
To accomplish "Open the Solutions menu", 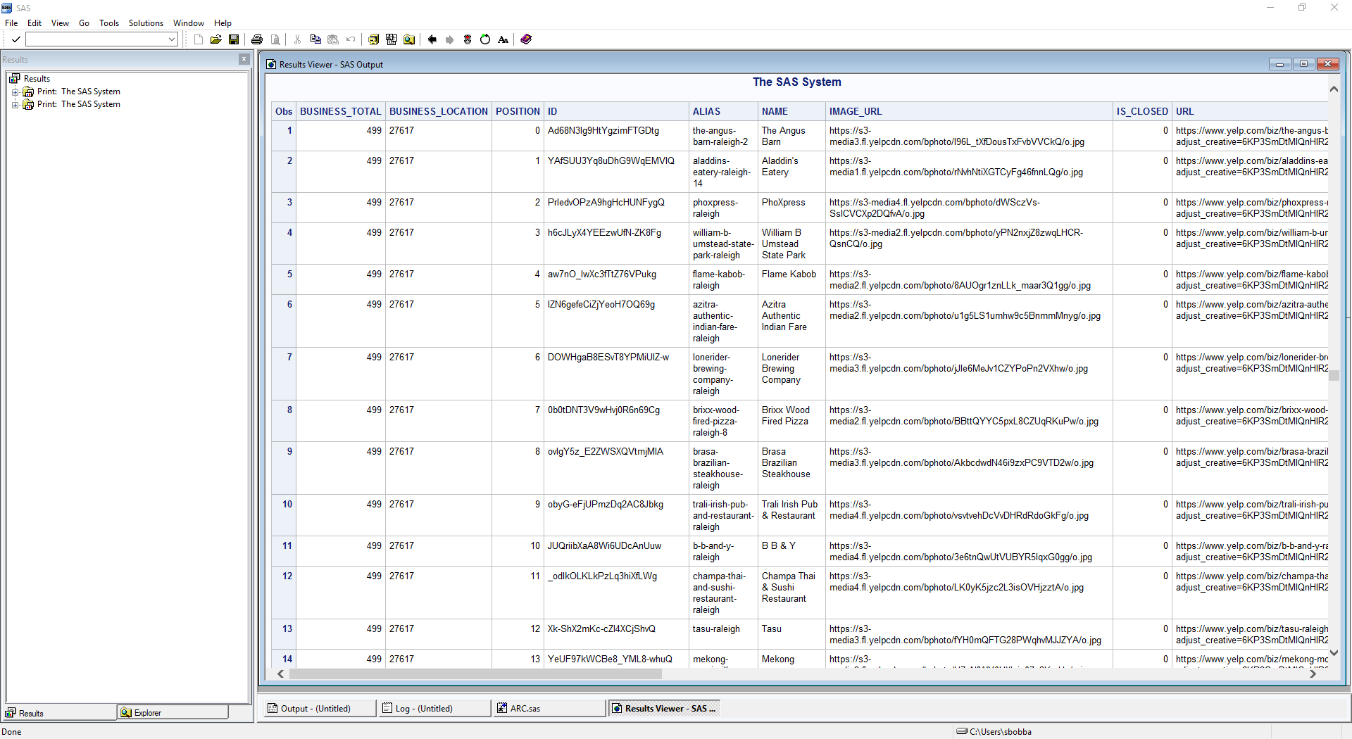I will click(146, 23).
